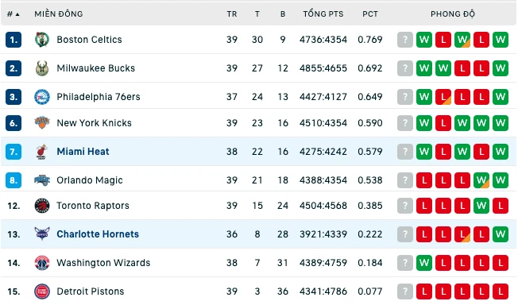518x305 pixels.
Task: Click the Boston Celtics team logo
Action: coord(42,40)
